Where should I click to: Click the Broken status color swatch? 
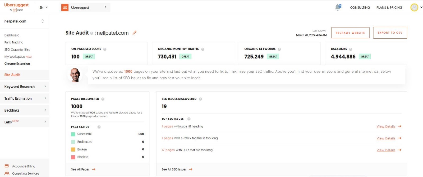click(x=73, y=149)
